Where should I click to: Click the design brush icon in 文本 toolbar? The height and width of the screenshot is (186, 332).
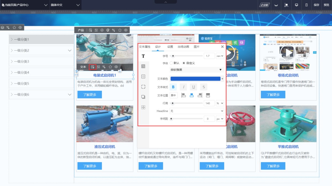[x=98, y=67]
